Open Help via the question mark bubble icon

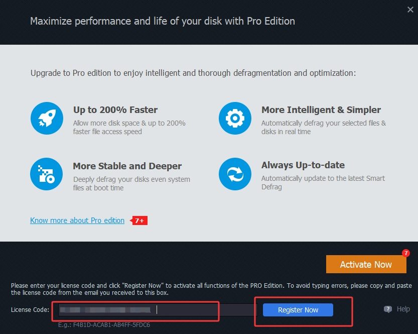pos(387,309)
